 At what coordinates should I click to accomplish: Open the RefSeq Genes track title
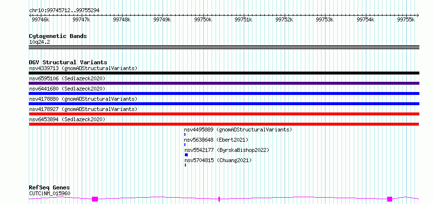50,188
